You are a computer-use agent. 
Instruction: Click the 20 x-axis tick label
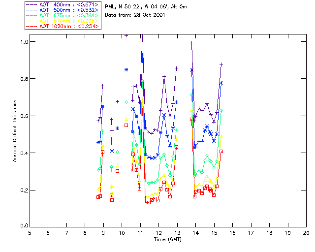(306, 233)
